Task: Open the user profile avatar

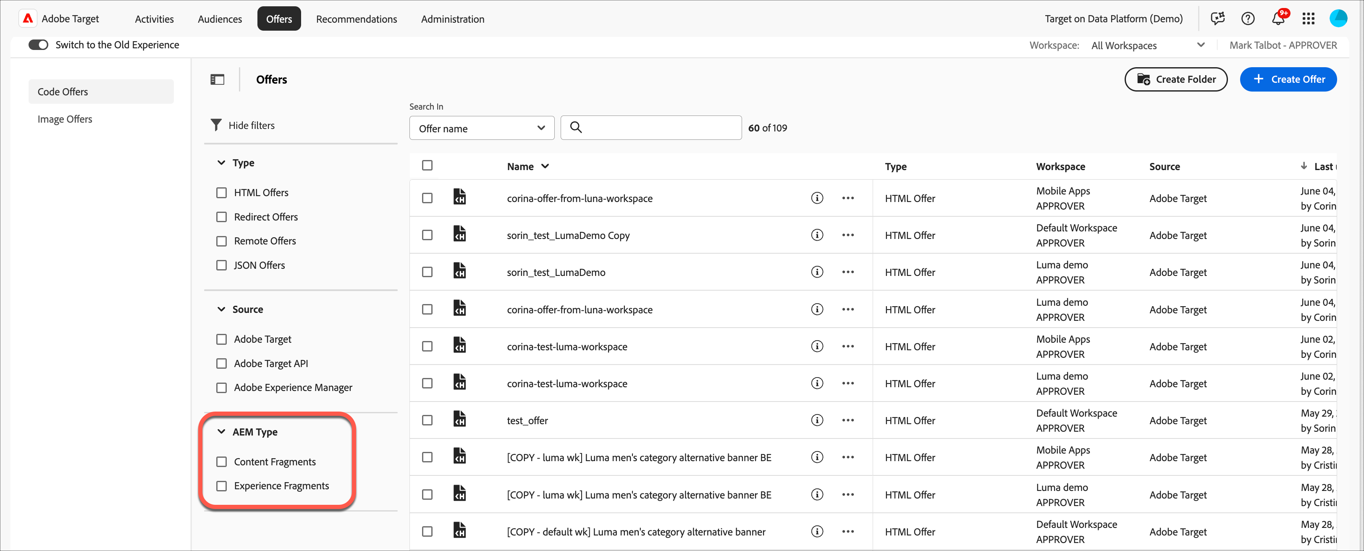Action: pyautogui.click(x=1338, y=18)
